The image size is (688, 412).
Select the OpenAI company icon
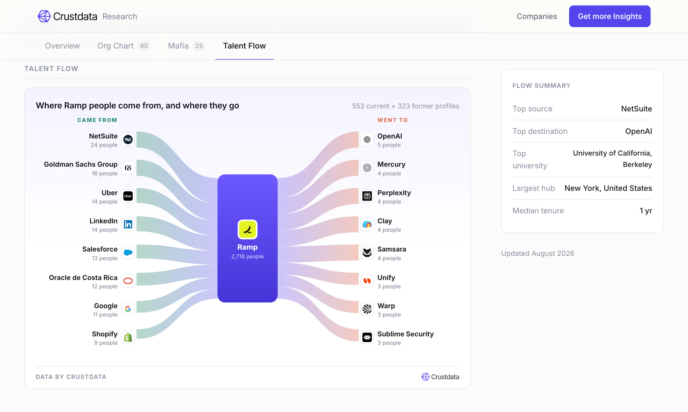click(x=367, y=139)
